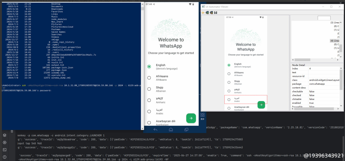Screen dimensions: 345x161
Task: Select the Shqip radio button in the emulator
Action: tap(149, 89)
